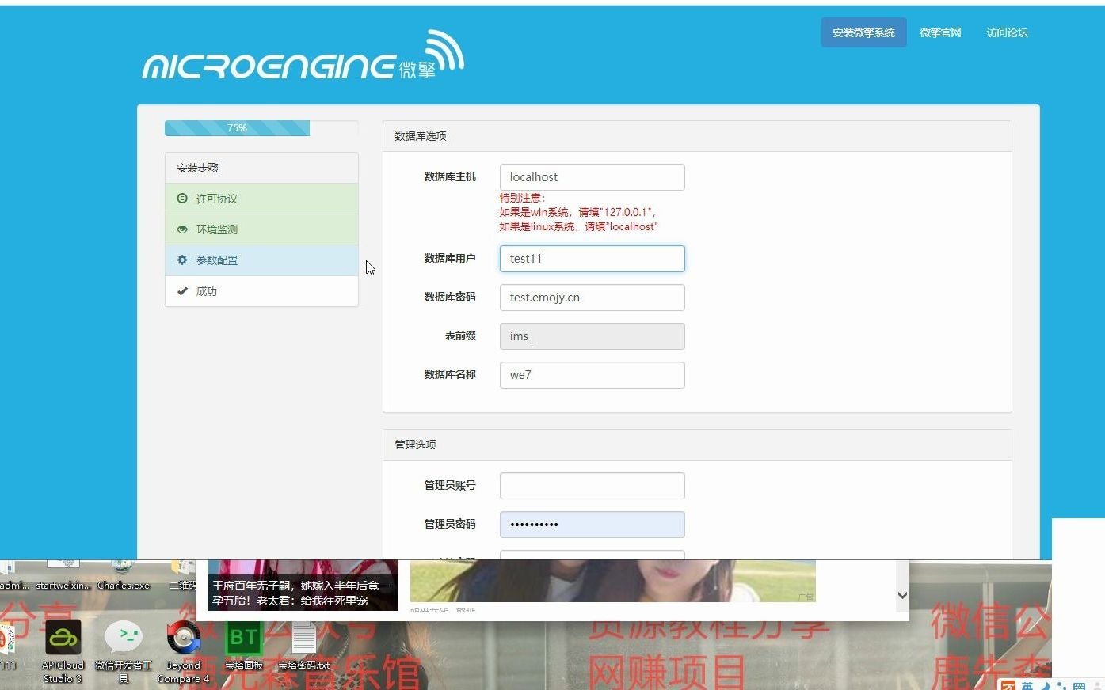Screen dimensions: 1105x690
Task: Click the red 特别注意 warning text
Action: (x=578, y=212)
